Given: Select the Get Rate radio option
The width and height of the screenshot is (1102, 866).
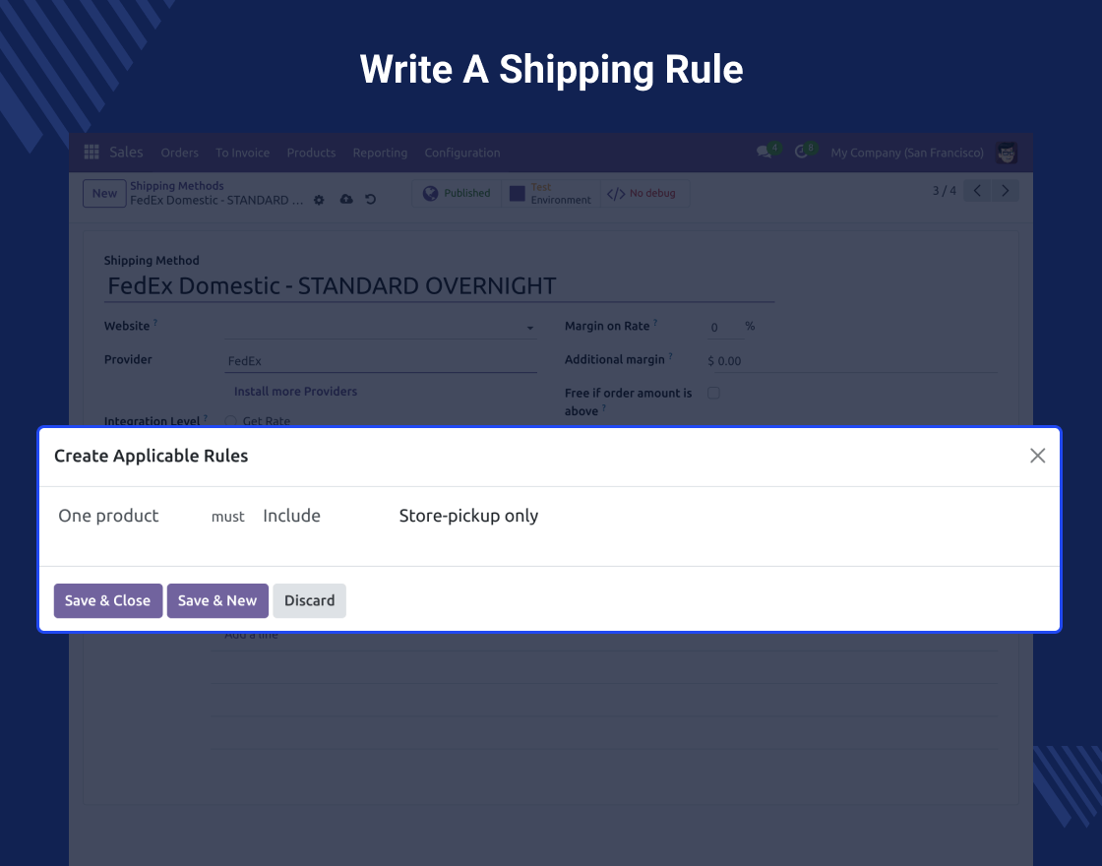Looking at the screenshot, I should tap(230, 421).
